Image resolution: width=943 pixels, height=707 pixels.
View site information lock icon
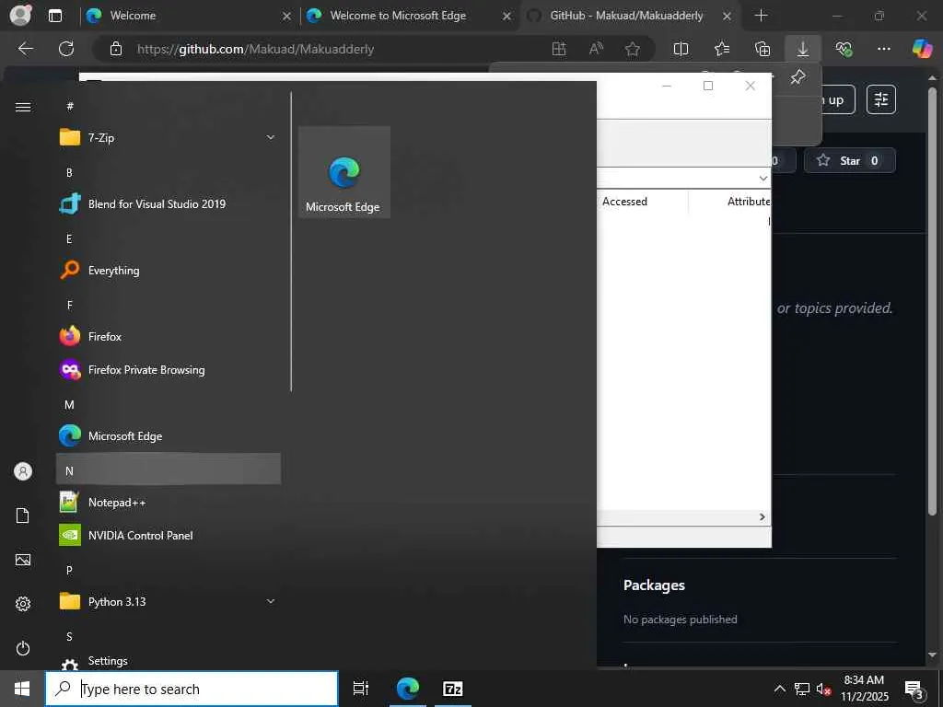coord(116,49)
